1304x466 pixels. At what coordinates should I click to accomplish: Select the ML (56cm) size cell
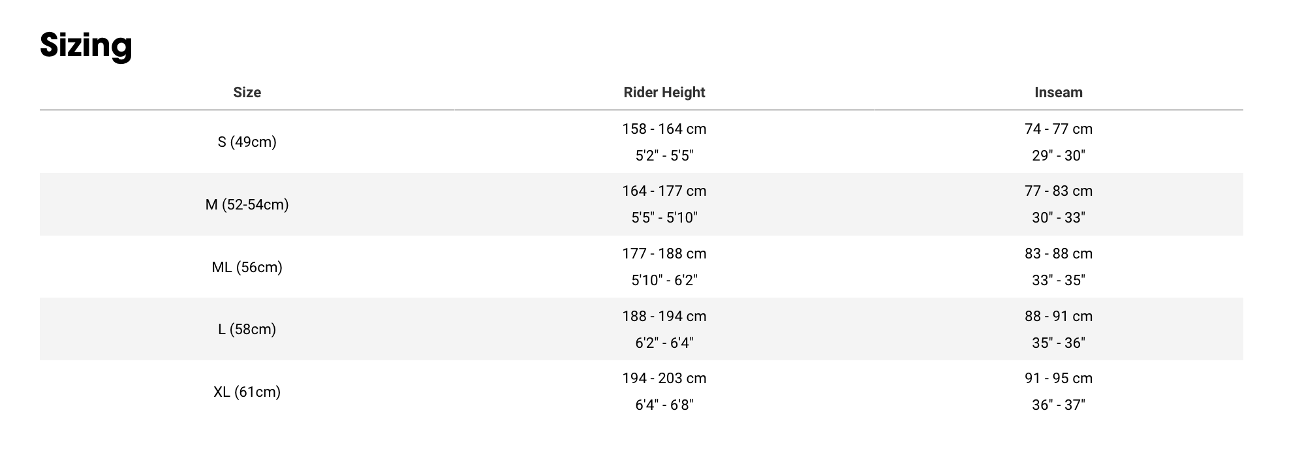coord(247,267)
